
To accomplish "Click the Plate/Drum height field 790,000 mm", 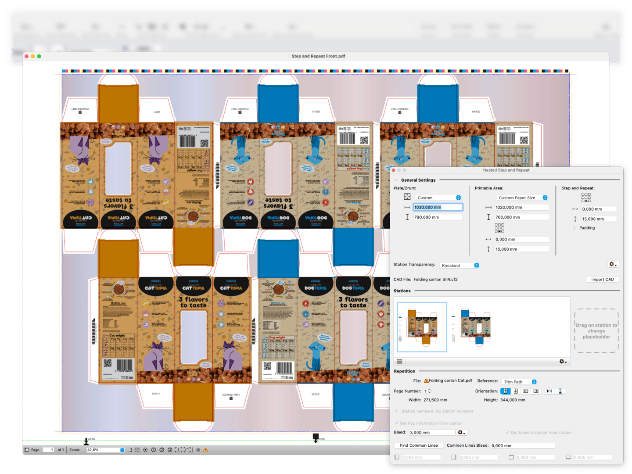I will coord(438,217).
